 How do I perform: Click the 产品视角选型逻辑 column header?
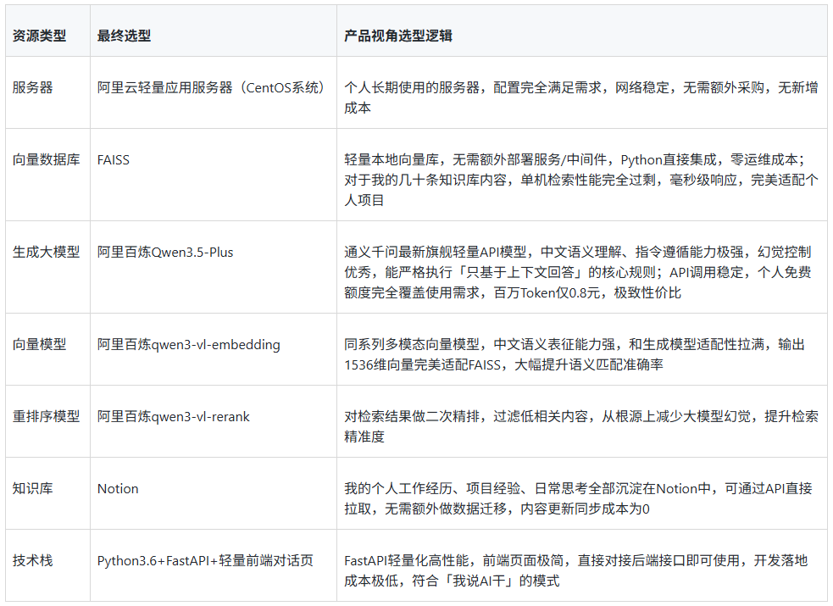pyautogui.click(x=398, y=36)
